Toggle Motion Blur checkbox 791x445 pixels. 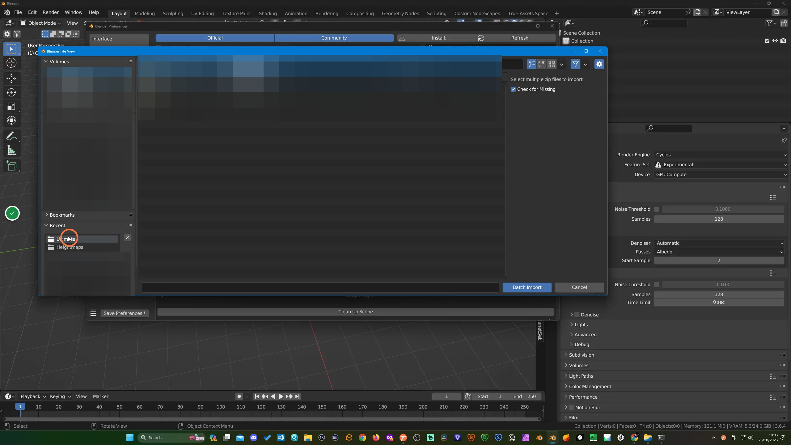tap(571, 407)
